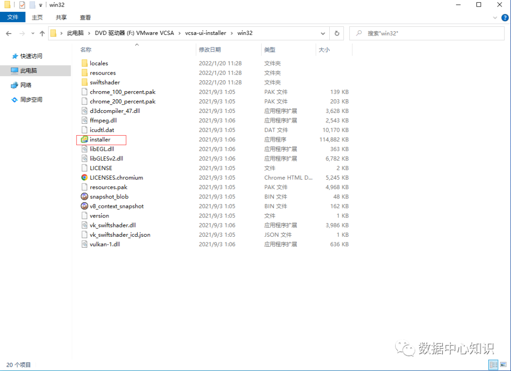Image resolution: width=511 pixels, height=371 pixels.
Task: Expand the DVD drive breadcrumb chevron
Action: tap(180, 33)
